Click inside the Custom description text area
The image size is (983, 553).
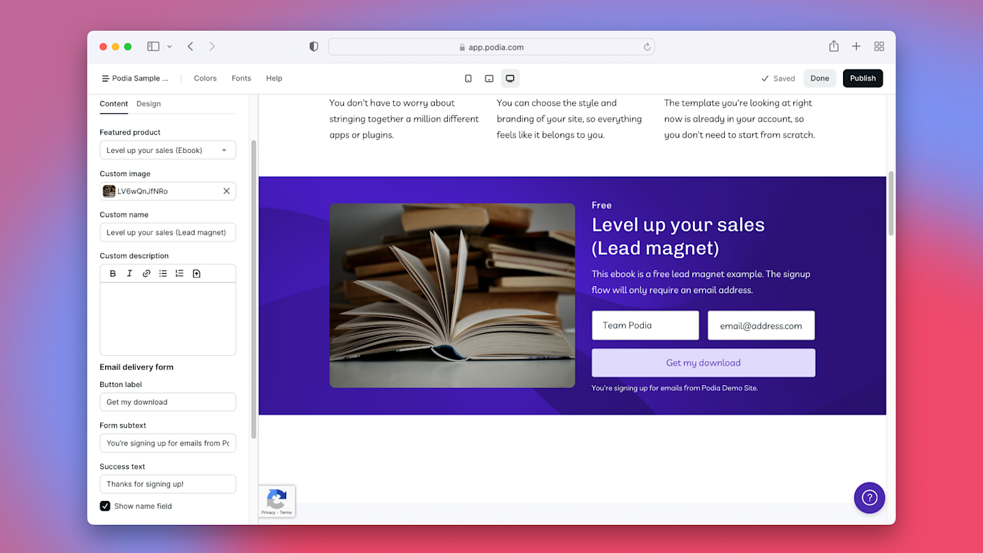[x=168, y=318]
